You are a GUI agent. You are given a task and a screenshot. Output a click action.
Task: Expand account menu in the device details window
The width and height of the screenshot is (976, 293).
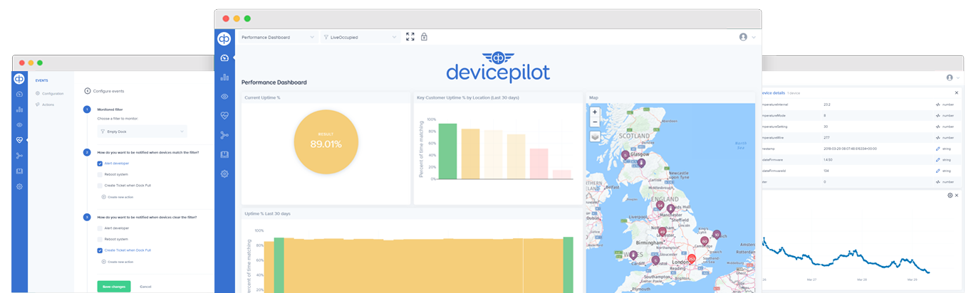tap(959, 78)
